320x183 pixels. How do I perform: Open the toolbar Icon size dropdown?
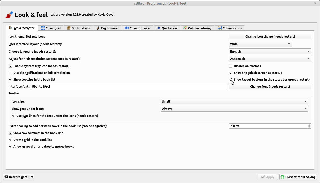pos(235,101)
